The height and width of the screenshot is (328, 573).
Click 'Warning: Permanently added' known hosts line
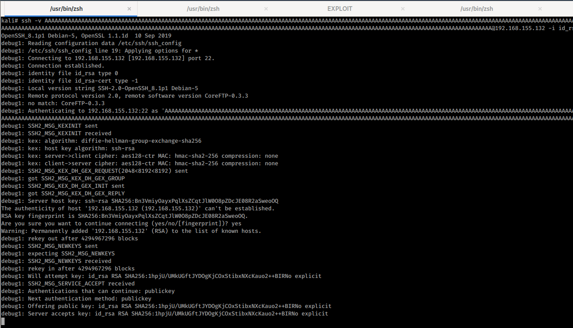131,231
